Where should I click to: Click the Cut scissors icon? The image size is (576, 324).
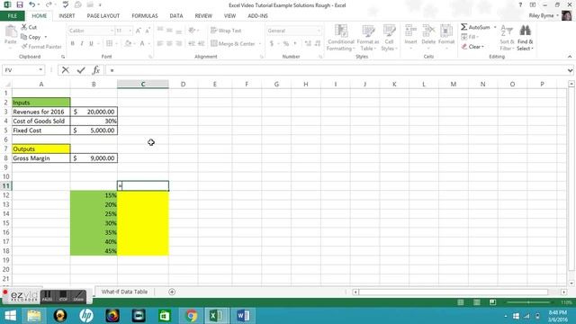pyautogui.click(x=24, y=27)
